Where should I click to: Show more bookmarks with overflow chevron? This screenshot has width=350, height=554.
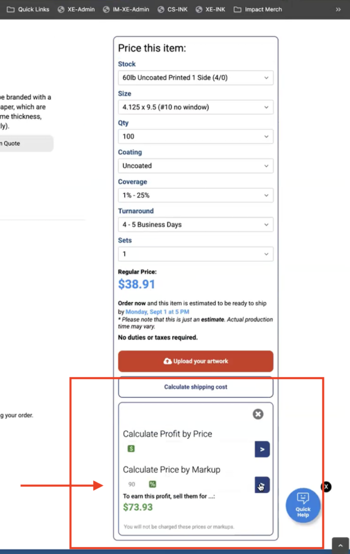click(x=339, y=9)
